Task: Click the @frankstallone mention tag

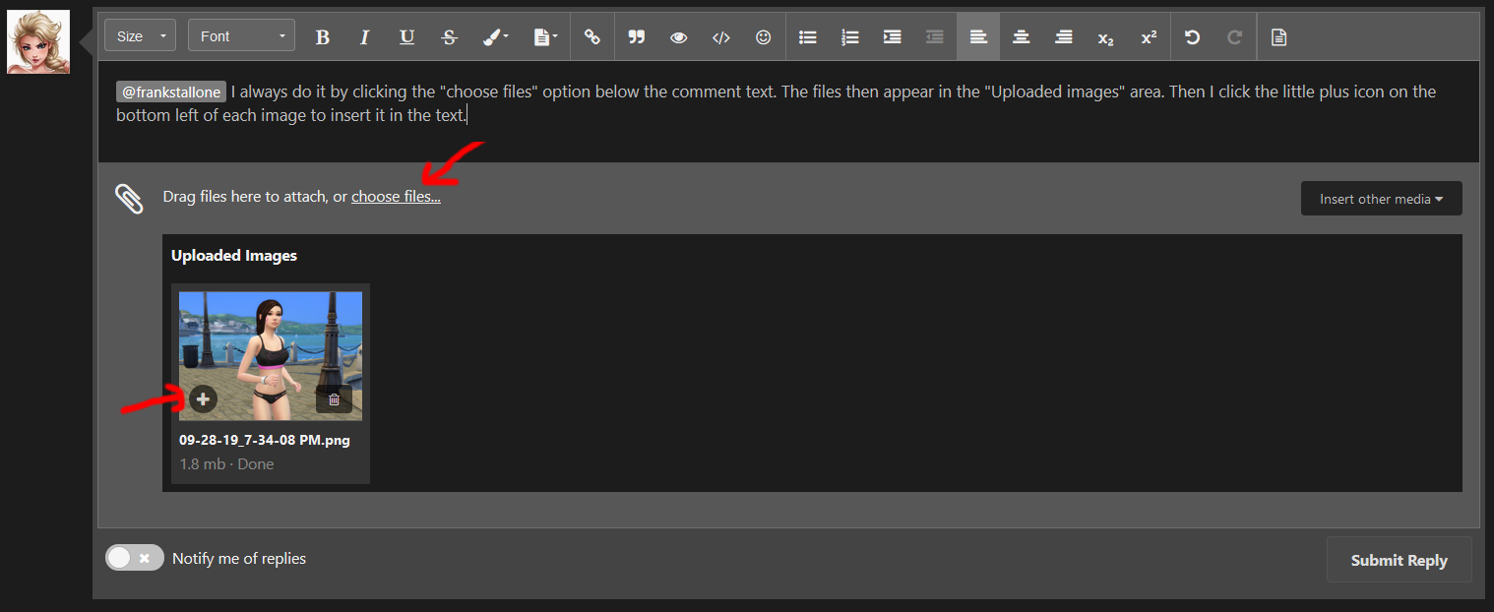Action: pyautogui.click(x=171, y=92)
